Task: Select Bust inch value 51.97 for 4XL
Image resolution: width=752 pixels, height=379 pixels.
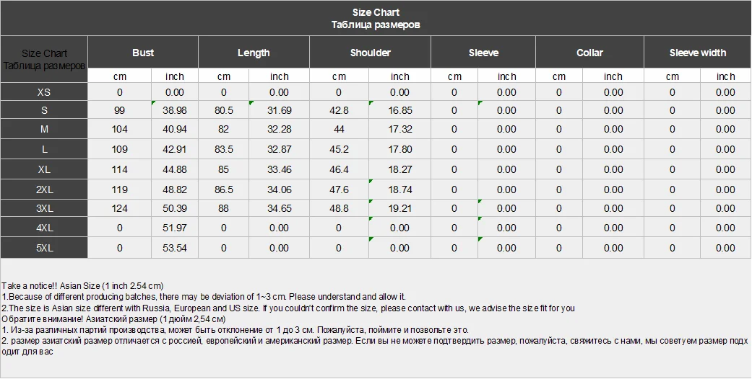Action: (x=175, y=228)
